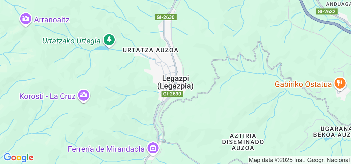The width and height of the screenshot is (351, 164).
Task: Open the Ferrería de Mirandaola museum icon
Action: pos(153,148)
